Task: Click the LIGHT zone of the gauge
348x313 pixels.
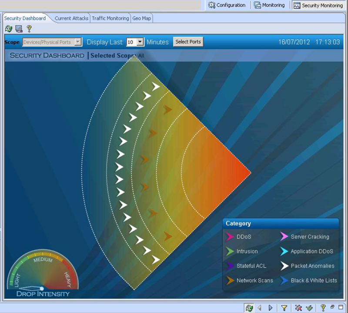Action: (x=17, y=280)
